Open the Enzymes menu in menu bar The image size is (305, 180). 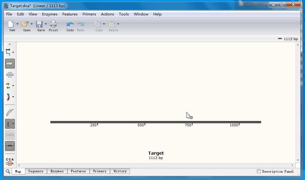(49, 14)
